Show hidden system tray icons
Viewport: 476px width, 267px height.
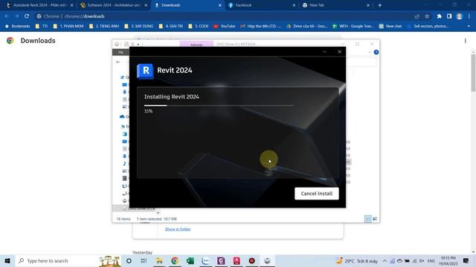(x=385, y=260)
